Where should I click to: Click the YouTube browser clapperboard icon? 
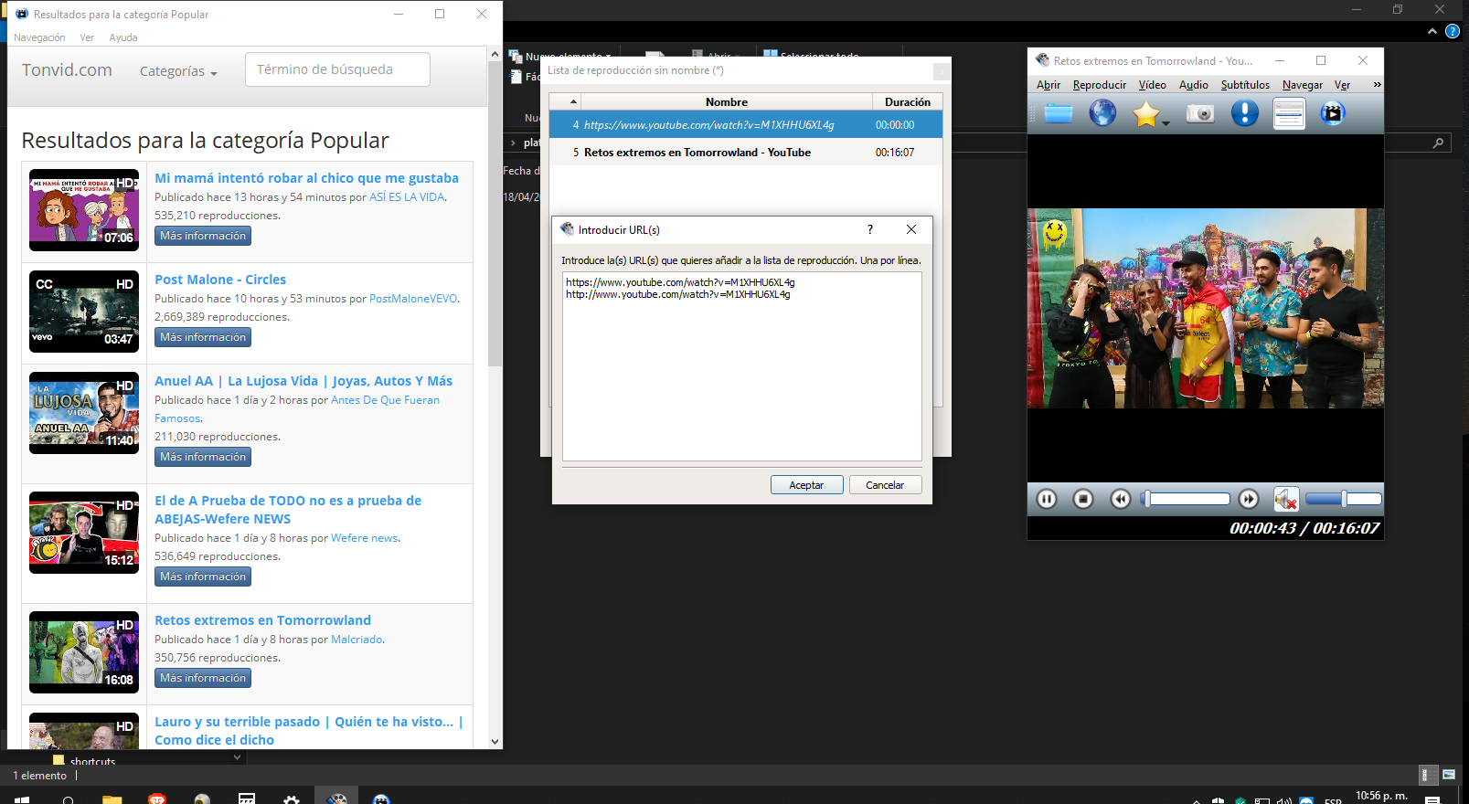[1333, 113]
